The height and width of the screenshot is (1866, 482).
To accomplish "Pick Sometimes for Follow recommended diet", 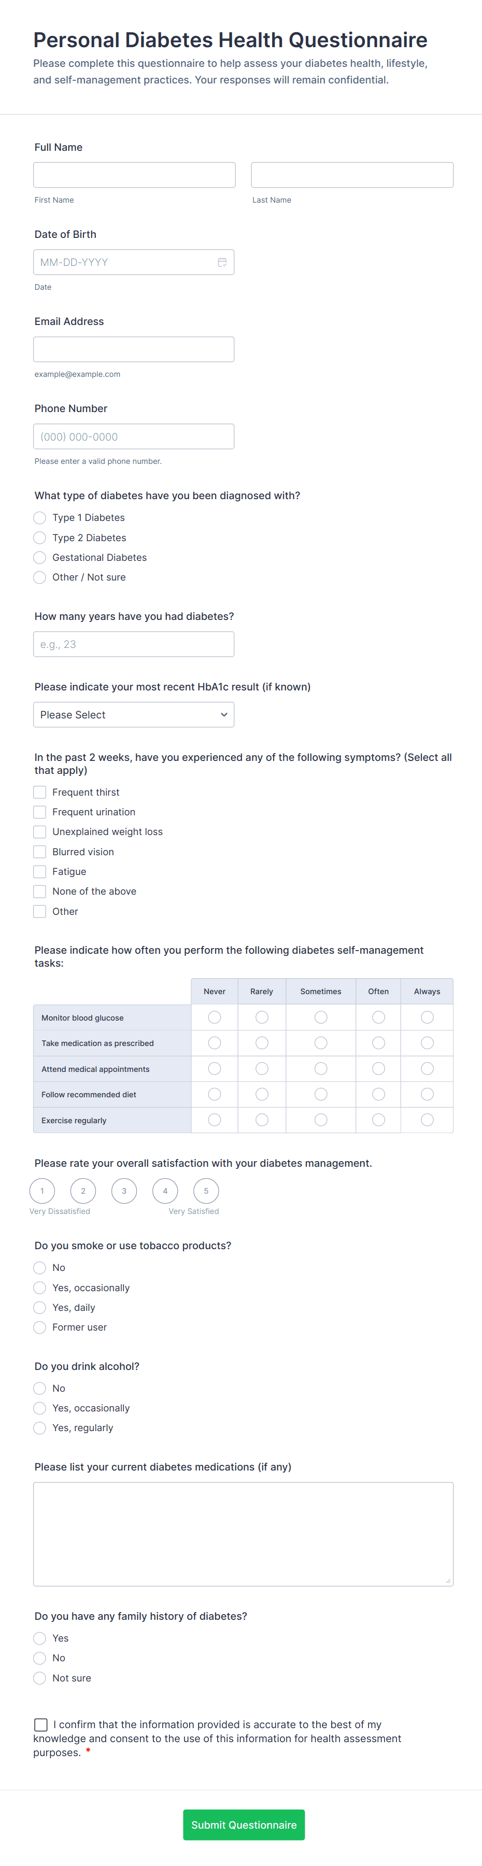I will 320,1095.
